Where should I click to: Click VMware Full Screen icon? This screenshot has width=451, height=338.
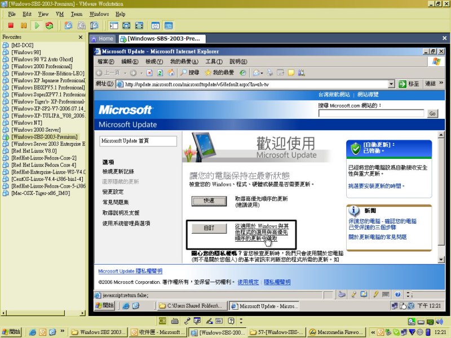click(126, 25)
